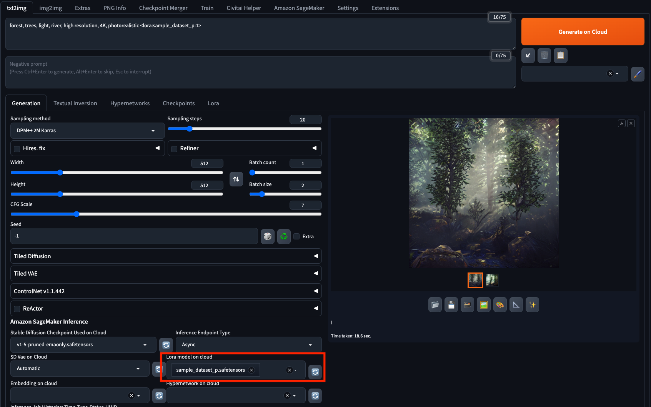This screenshot has width=651, height=407.
Task: Adjust the CFG Scale slider
Action: coord(166,214)
